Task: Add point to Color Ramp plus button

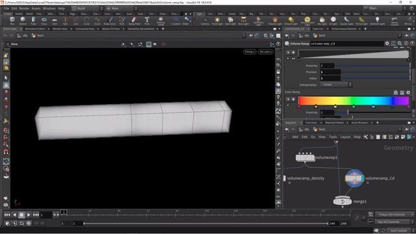Action: click(x=293, y=99)
